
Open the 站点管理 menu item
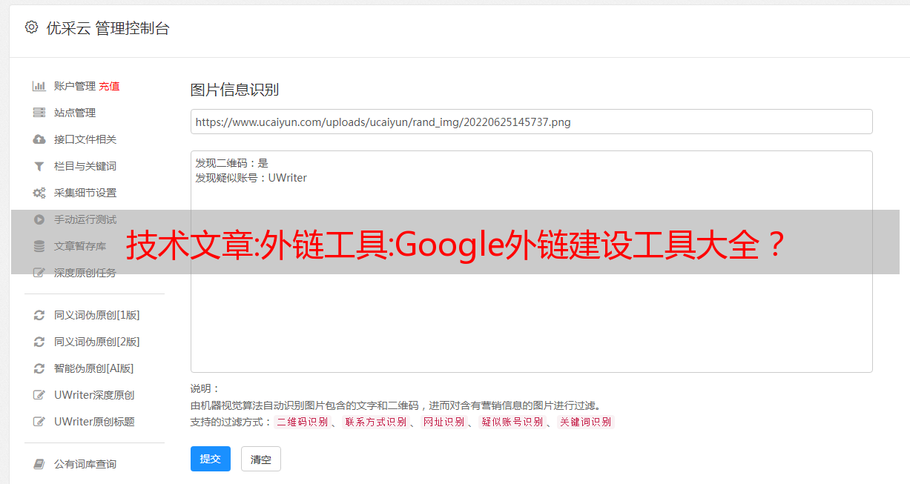point(75,113)
